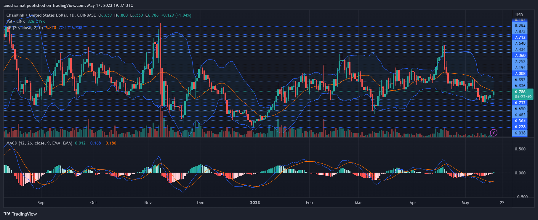The height and width of the screenshot is (220, 538).
Task: Click the Mar label on time axis
Action: (x=358, y=203)
